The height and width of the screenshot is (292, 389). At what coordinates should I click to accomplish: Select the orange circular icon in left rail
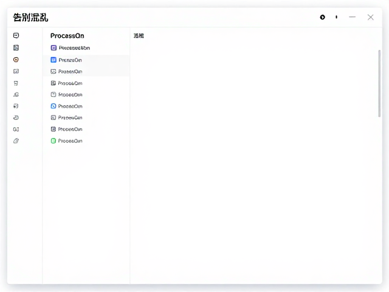tap(16, 60)
